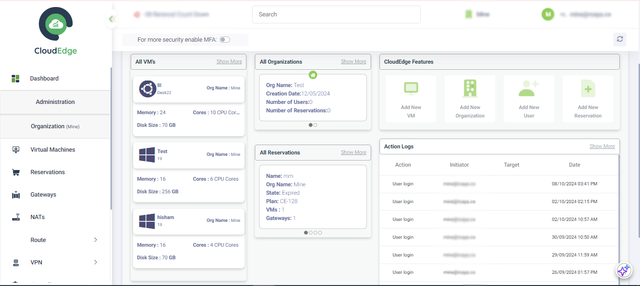Viewport: 640px width, 286px height.
Task: Click the Add New VM monitor icon
Action: tap(411, 88)
